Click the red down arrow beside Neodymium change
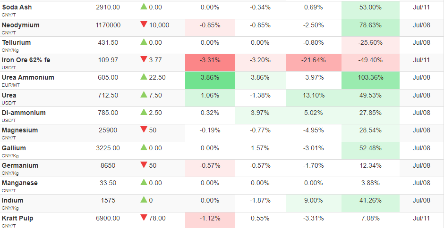444x228 pixels. (144, 24)
